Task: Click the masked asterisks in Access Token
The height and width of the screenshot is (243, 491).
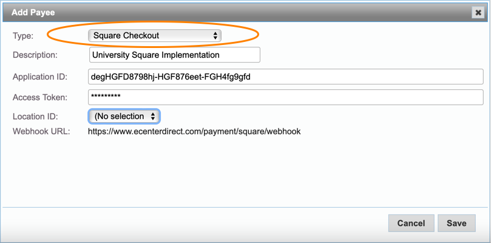Action: (x=106, y=98)
